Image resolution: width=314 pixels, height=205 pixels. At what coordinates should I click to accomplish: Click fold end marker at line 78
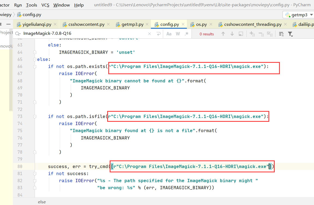point(35,152)
